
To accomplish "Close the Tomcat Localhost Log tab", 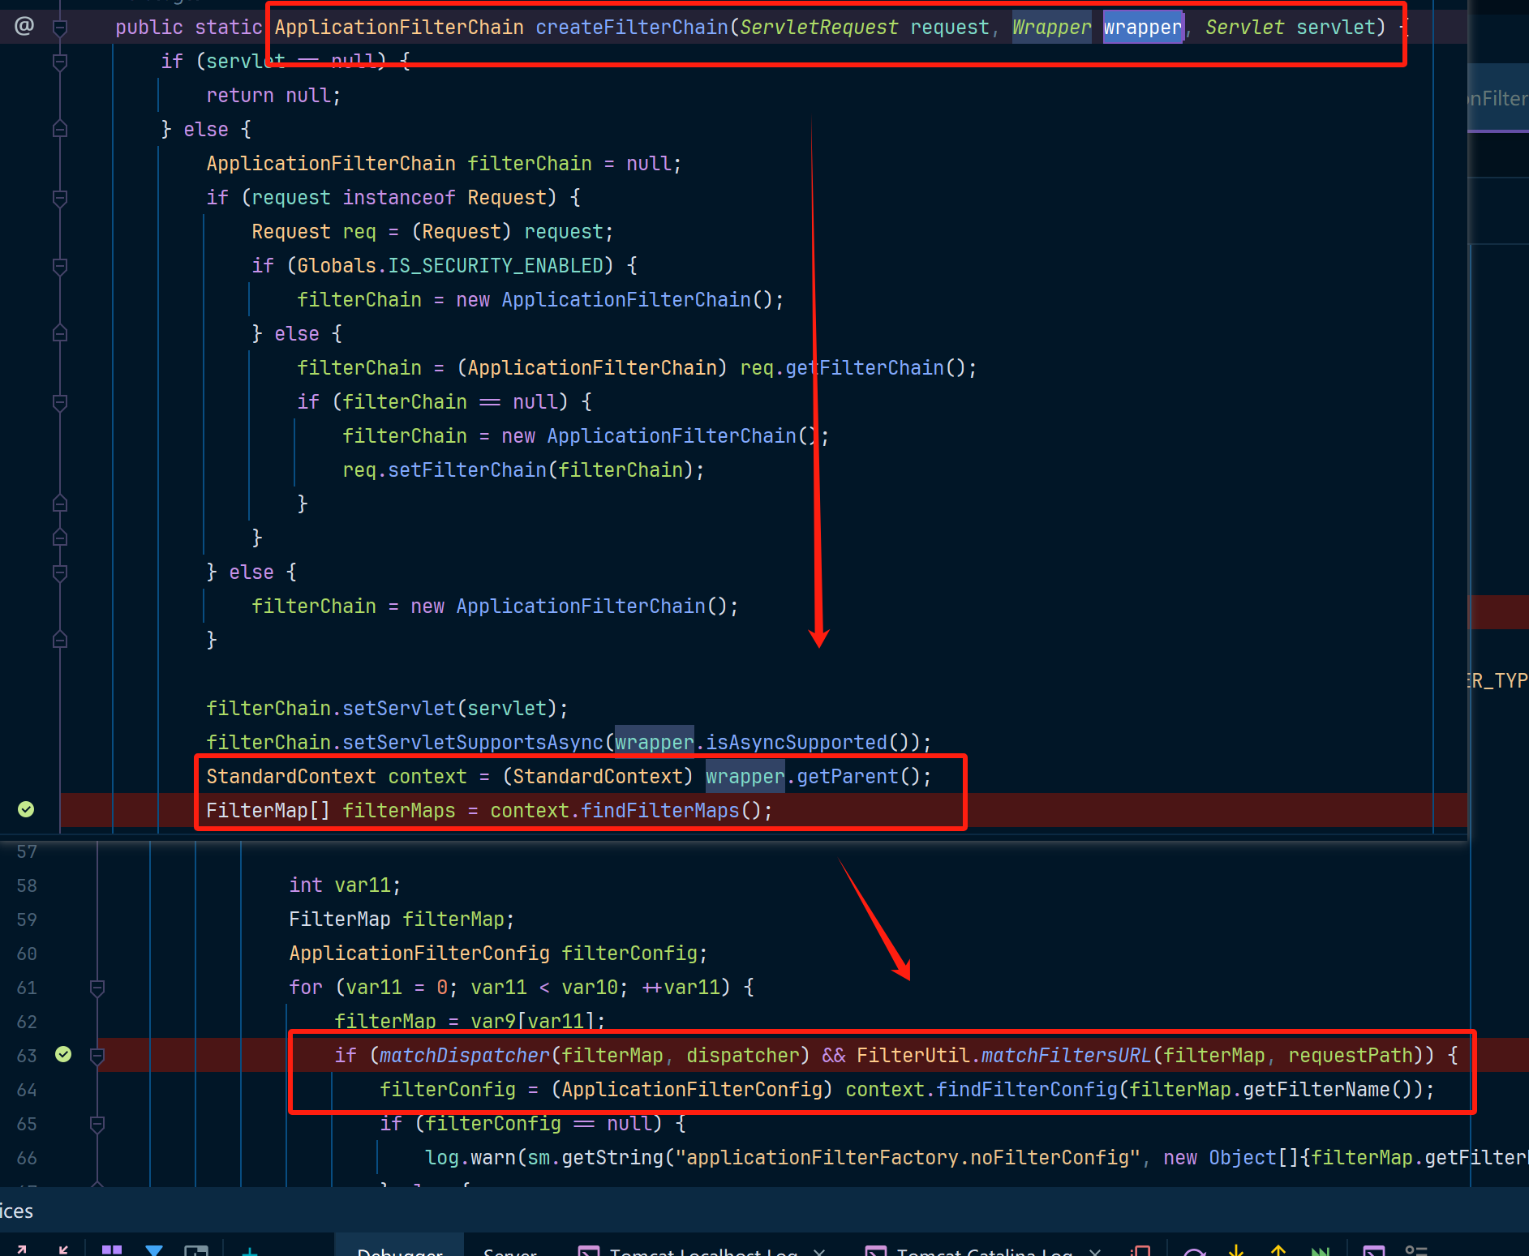I will coord(820,1251).
